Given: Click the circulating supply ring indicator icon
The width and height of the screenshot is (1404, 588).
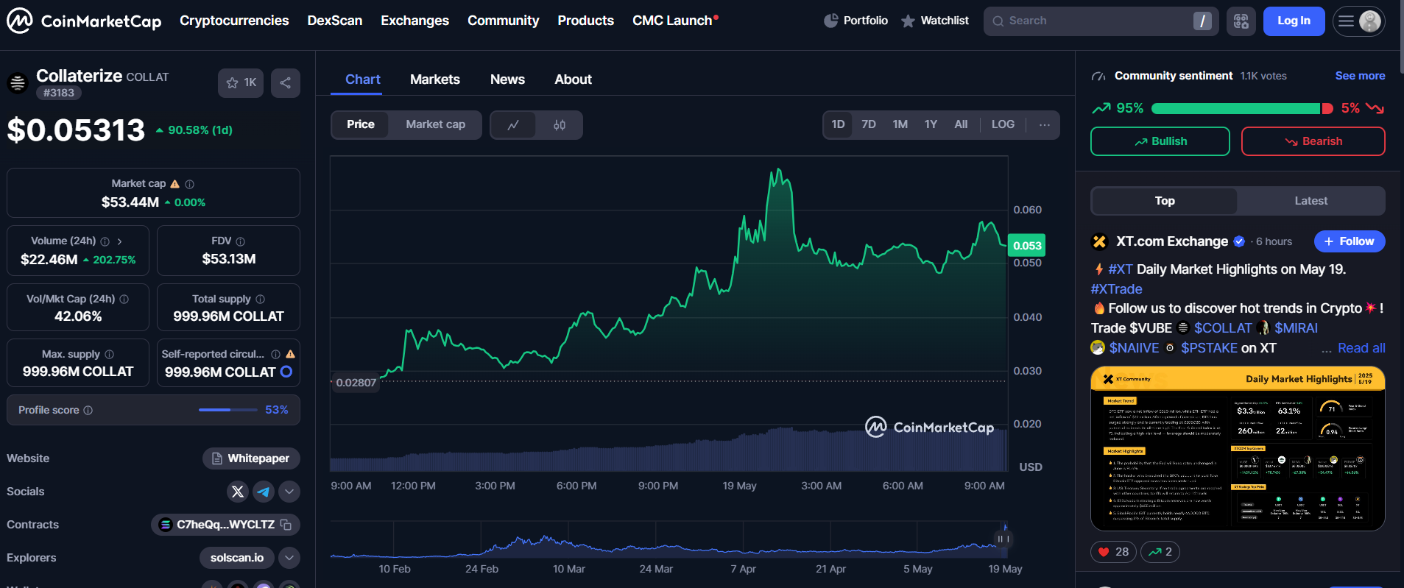Looking at the screenshot, I should pyautogui.click(x=286, y=372).
